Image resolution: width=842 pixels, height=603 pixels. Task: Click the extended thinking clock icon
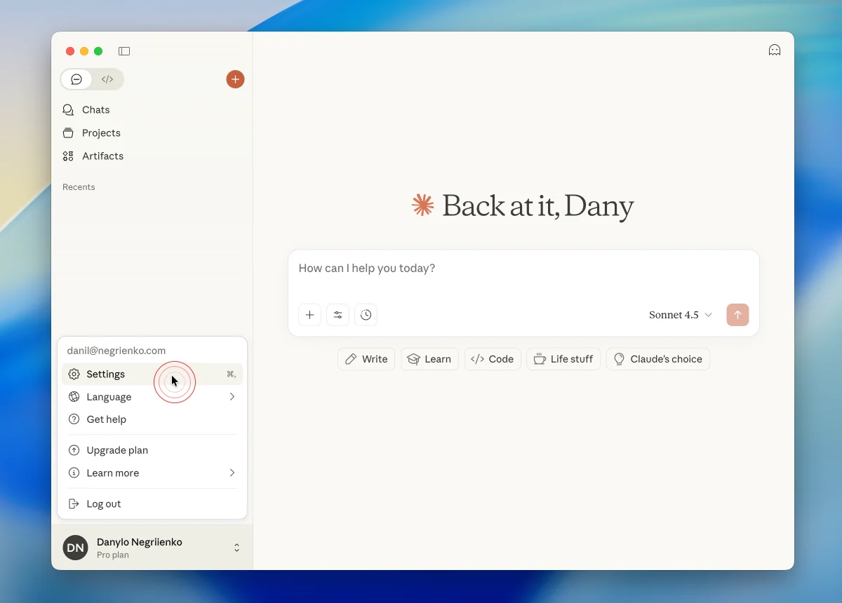366,315
